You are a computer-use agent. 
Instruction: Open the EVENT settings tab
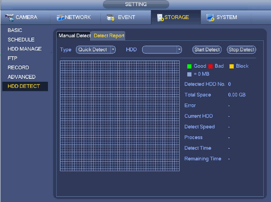[126, 17]
